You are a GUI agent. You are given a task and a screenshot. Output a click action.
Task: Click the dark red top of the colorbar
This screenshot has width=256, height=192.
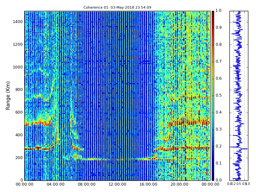[213, 13]
